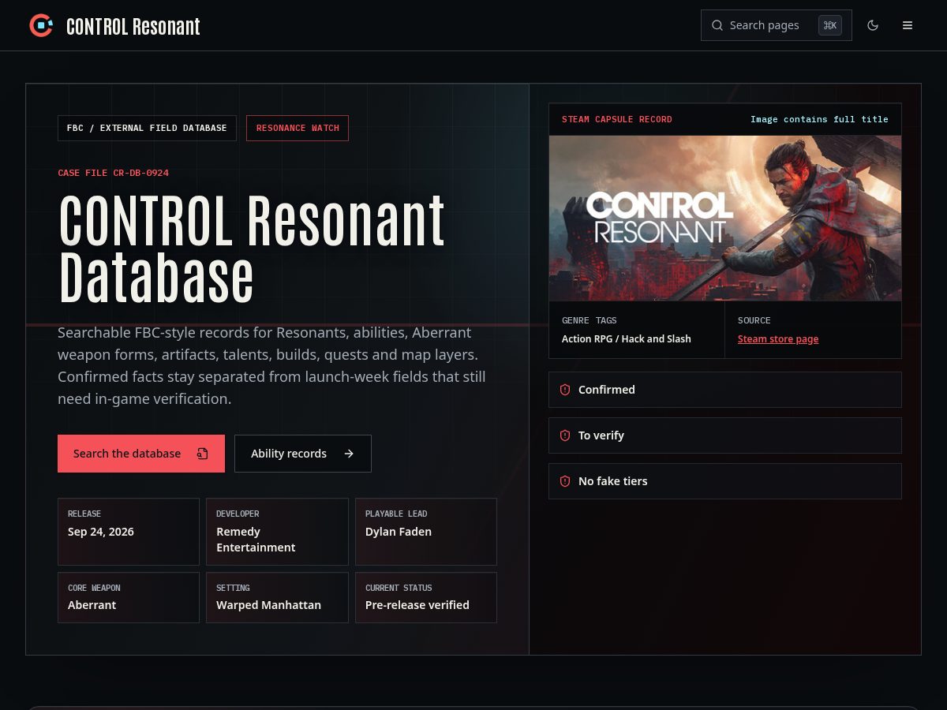The image size is (947, 710).
Task: Open the CONTROL Resonant home title link
Action: click(x=133, y=27)
